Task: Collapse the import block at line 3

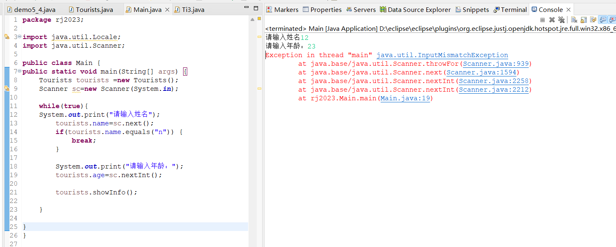Action: [x=19, y=37]
